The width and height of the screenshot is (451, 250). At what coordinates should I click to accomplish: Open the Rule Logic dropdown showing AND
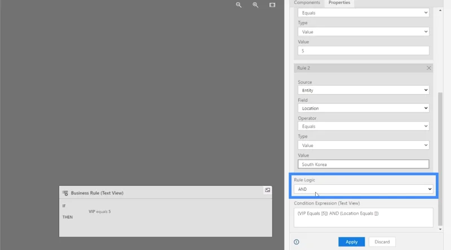(364, 189)
